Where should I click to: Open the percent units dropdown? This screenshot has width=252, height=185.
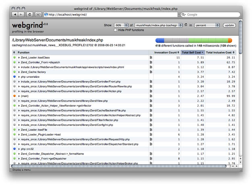[207, 25]
